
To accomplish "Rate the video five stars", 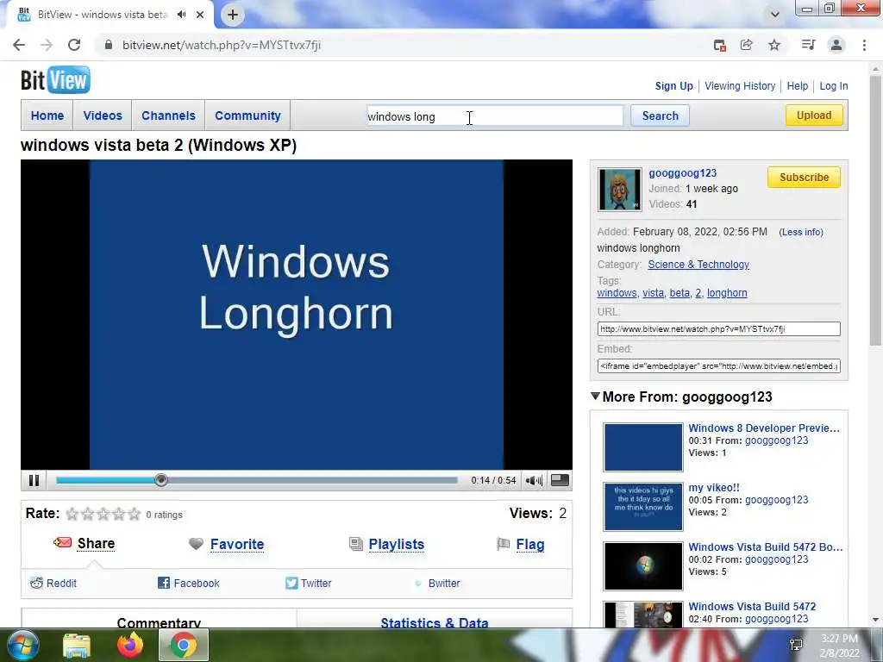I will click(x=134, y=514).
